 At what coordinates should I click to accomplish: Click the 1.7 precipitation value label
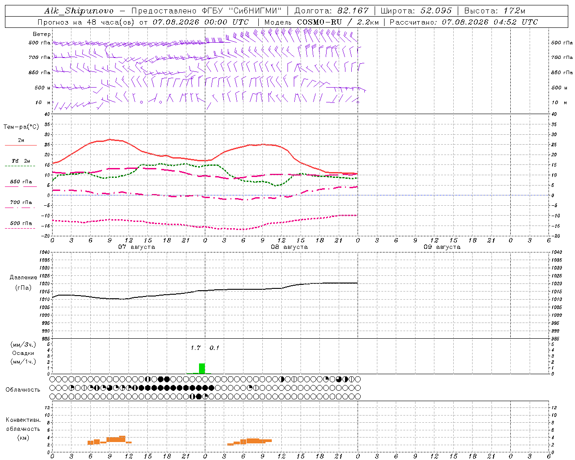click(x=195, y=348)
